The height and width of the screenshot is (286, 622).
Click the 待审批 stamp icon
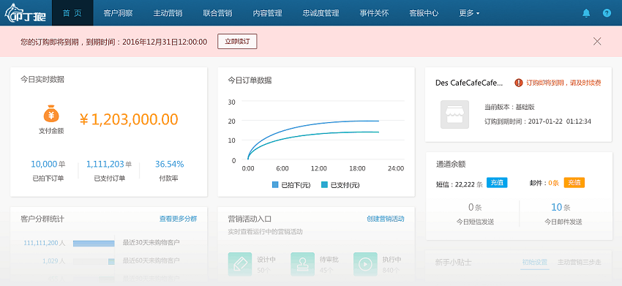(303, 264)
